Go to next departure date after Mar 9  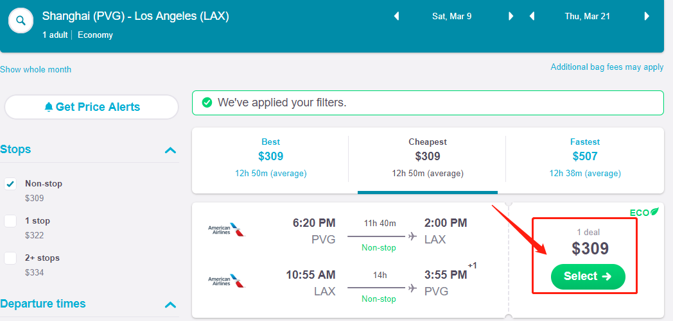[x=511, y=16]
